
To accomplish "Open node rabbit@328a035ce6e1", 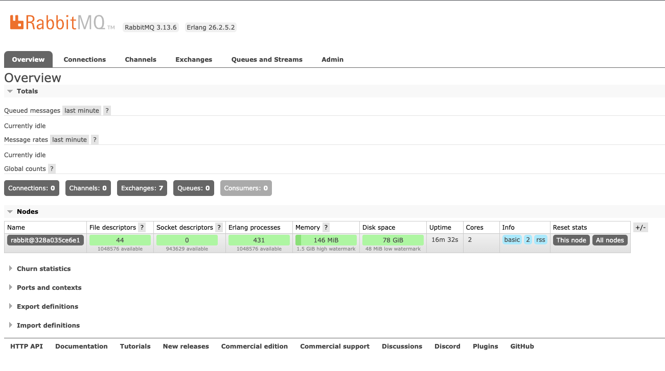I will [45, 240].
